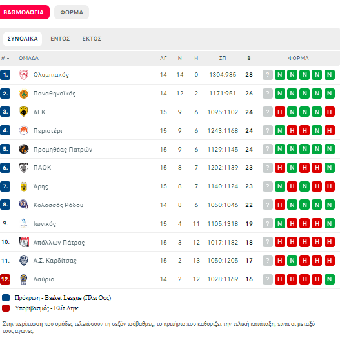Sort table by the # position arrow
This screenshot has height=340, width=340.
pyautogui.click(x=5, y=58)
